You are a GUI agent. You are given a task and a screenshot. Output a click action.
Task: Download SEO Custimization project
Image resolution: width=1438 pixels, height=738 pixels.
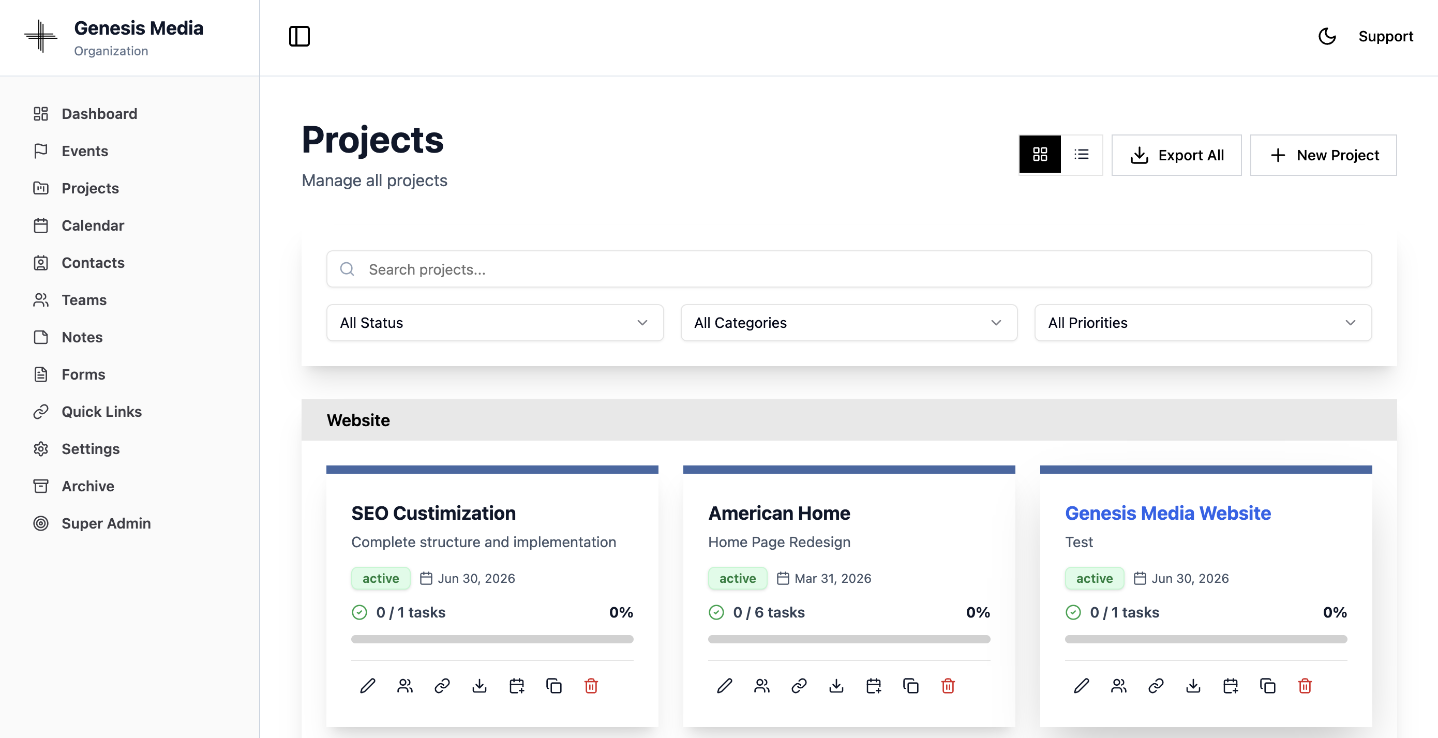click(479, 686)
